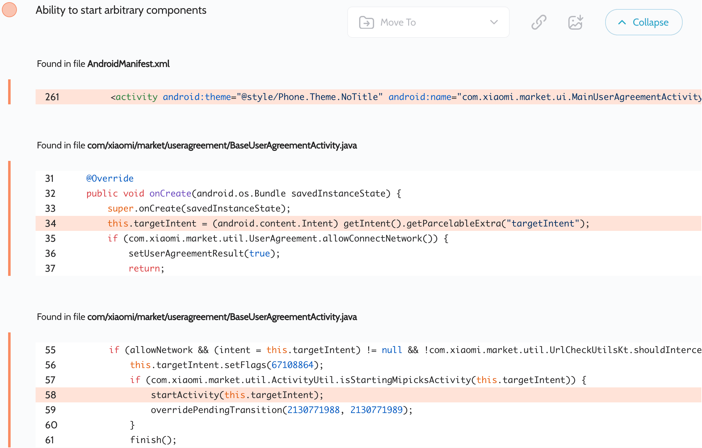The width and height of the screenshot is (702, 448).
Task: Select highlighted line 34 getParcelableExtra code
Action: [348, 223]
